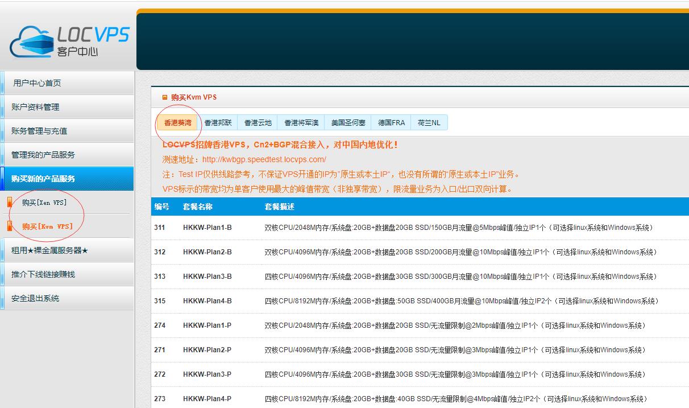Click plan number 315
This screenshot has width=689, height=408.
point(160,301)
